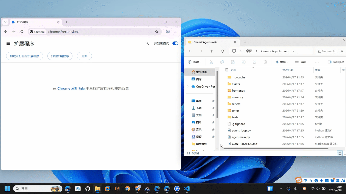Open Explorer 'See more' ellipsis menu

tap(317, 62)
